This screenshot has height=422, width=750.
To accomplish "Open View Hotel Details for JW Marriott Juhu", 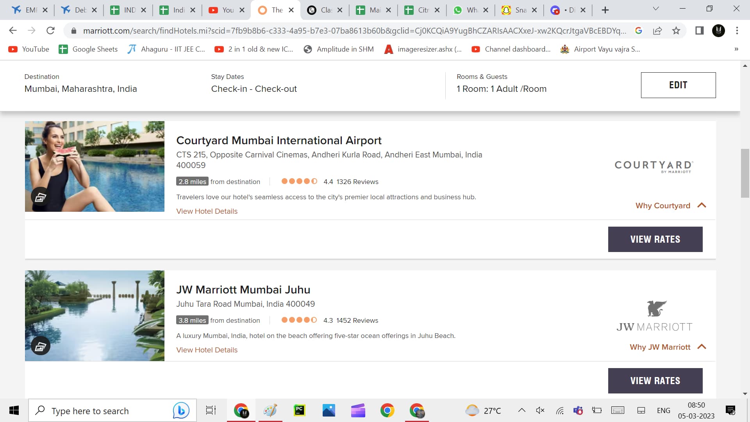I will (207, 350).
